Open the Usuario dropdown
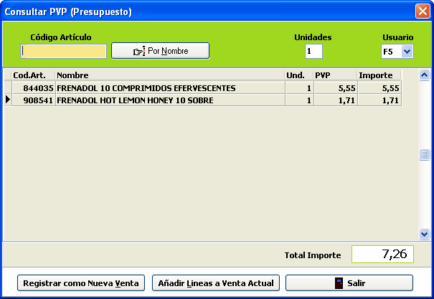The width and height of the screenshot is (434, 299). point(407,52)
